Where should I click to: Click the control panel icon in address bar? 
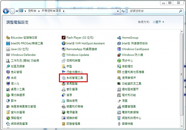click(x=21, y=11)
